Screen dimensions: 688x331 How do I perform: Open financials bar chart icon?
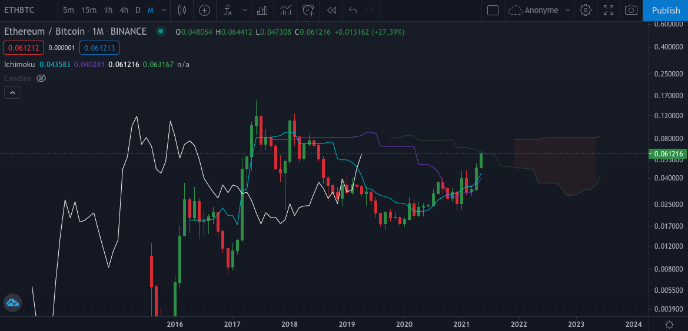click(262, 10)
